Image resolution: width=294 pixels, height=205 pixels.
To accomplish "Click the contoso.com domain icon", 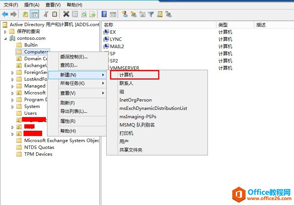I will tap(13, 38).
